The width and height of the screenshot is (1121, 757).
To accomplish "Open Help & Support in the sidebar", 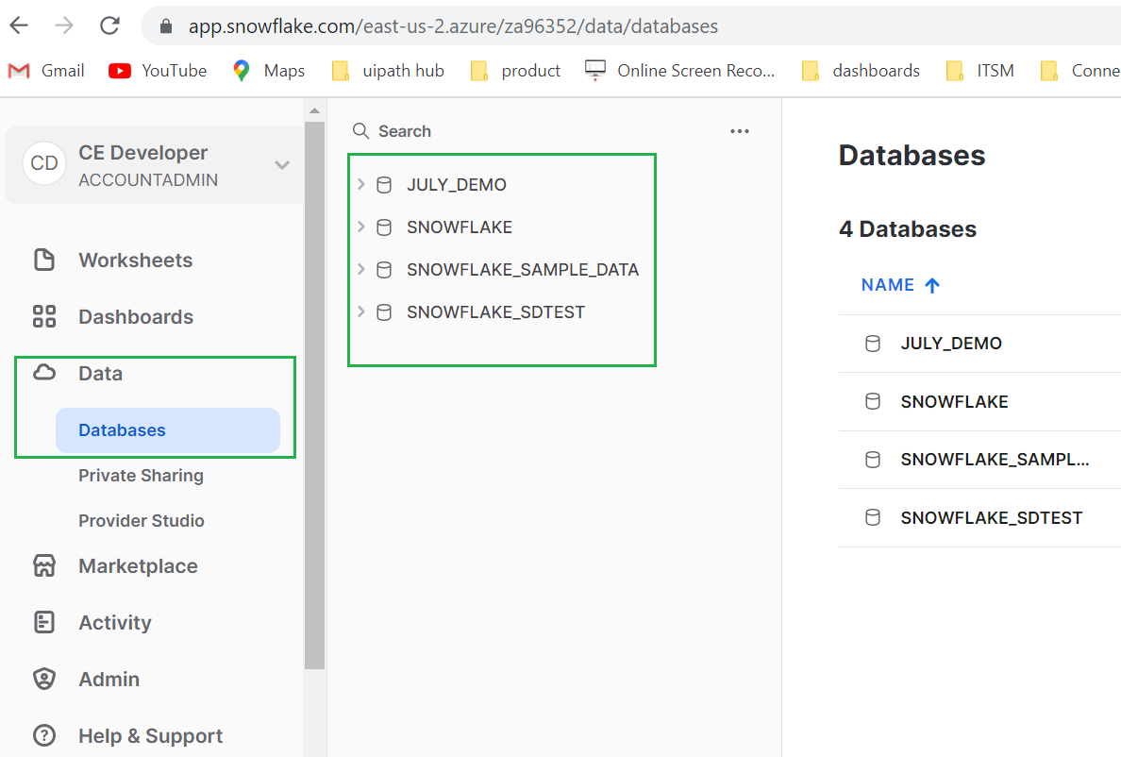I will tap(151, 735).
